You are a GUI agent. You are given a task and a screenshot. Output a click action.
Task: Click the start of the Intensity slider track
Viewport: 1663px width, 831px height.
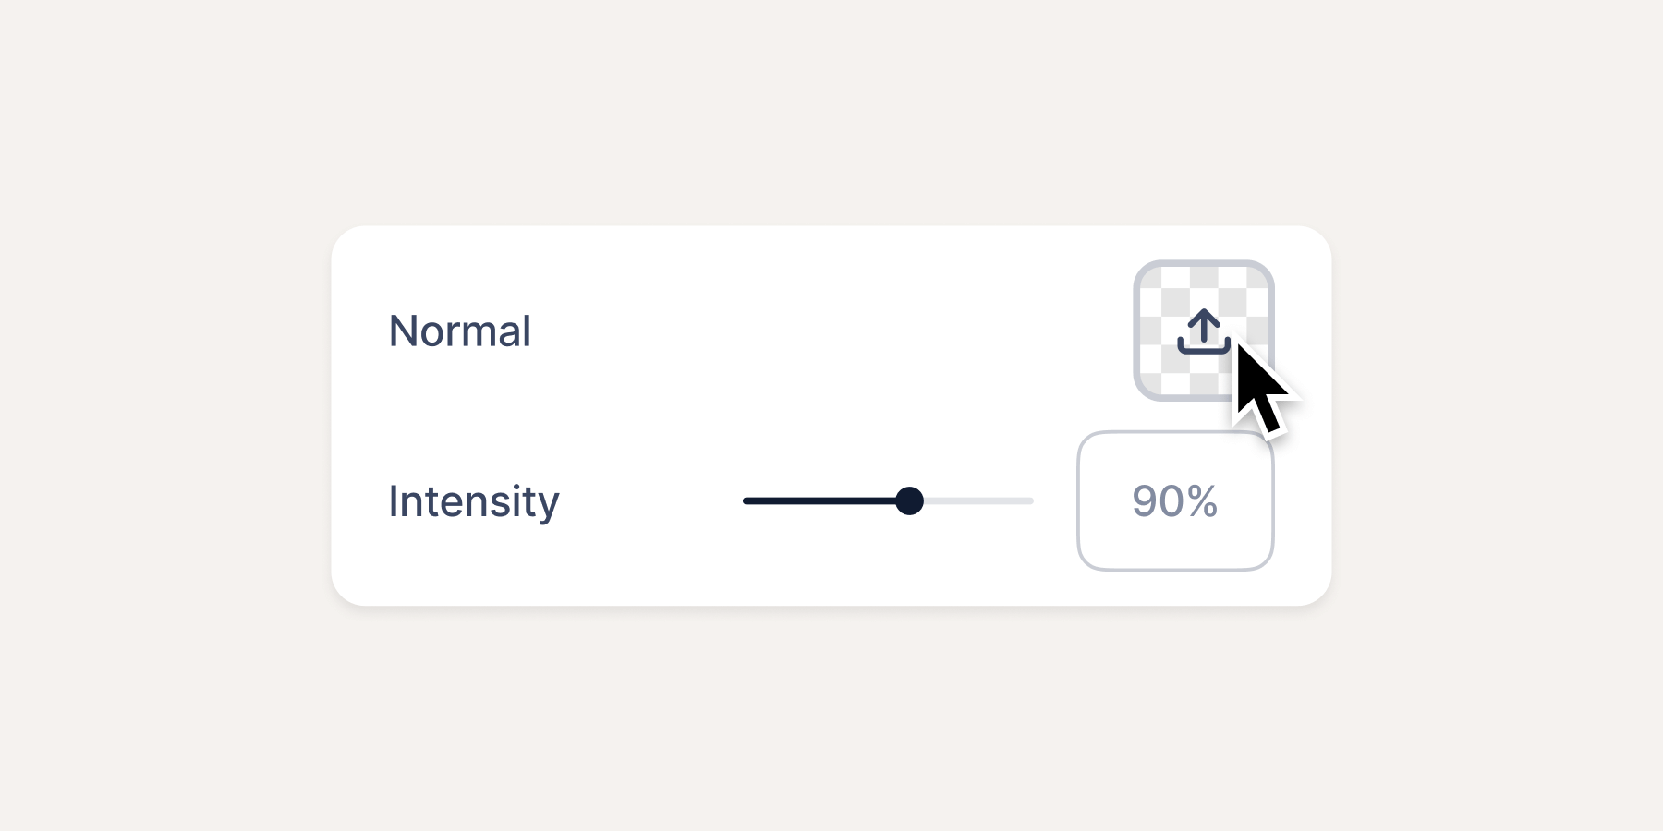(x=747, y=500)
